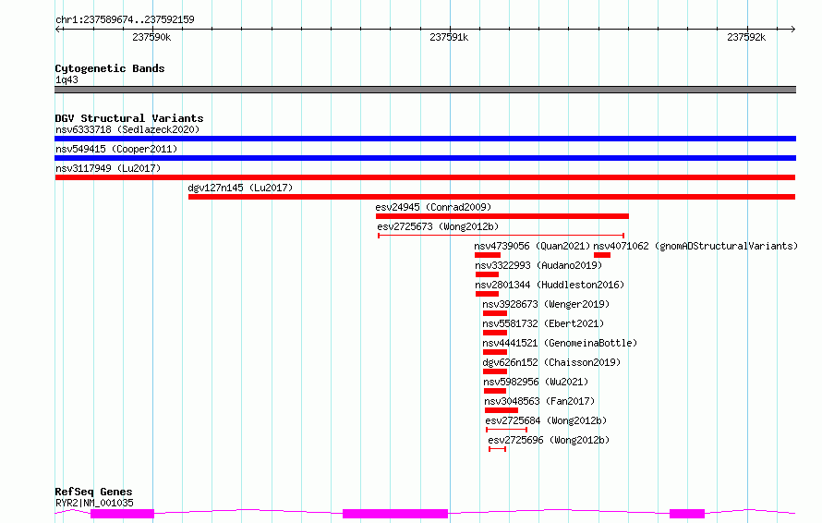Viewport: 822px width, 523px height.
Task: Open the esv2725696 (Wong2012b) label
Action: (x=549, y=440)
